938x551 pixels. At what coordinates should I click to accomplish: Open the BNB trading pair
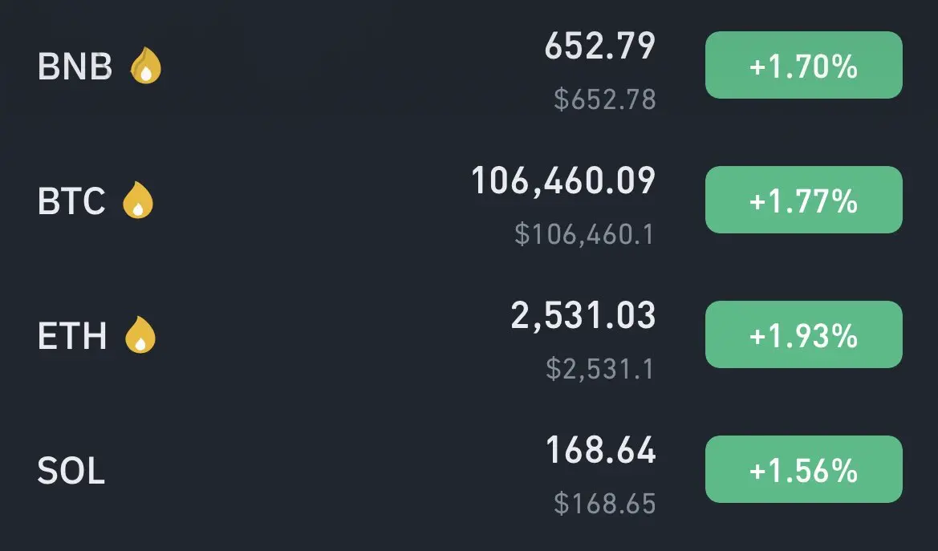(x=75, y=66)
